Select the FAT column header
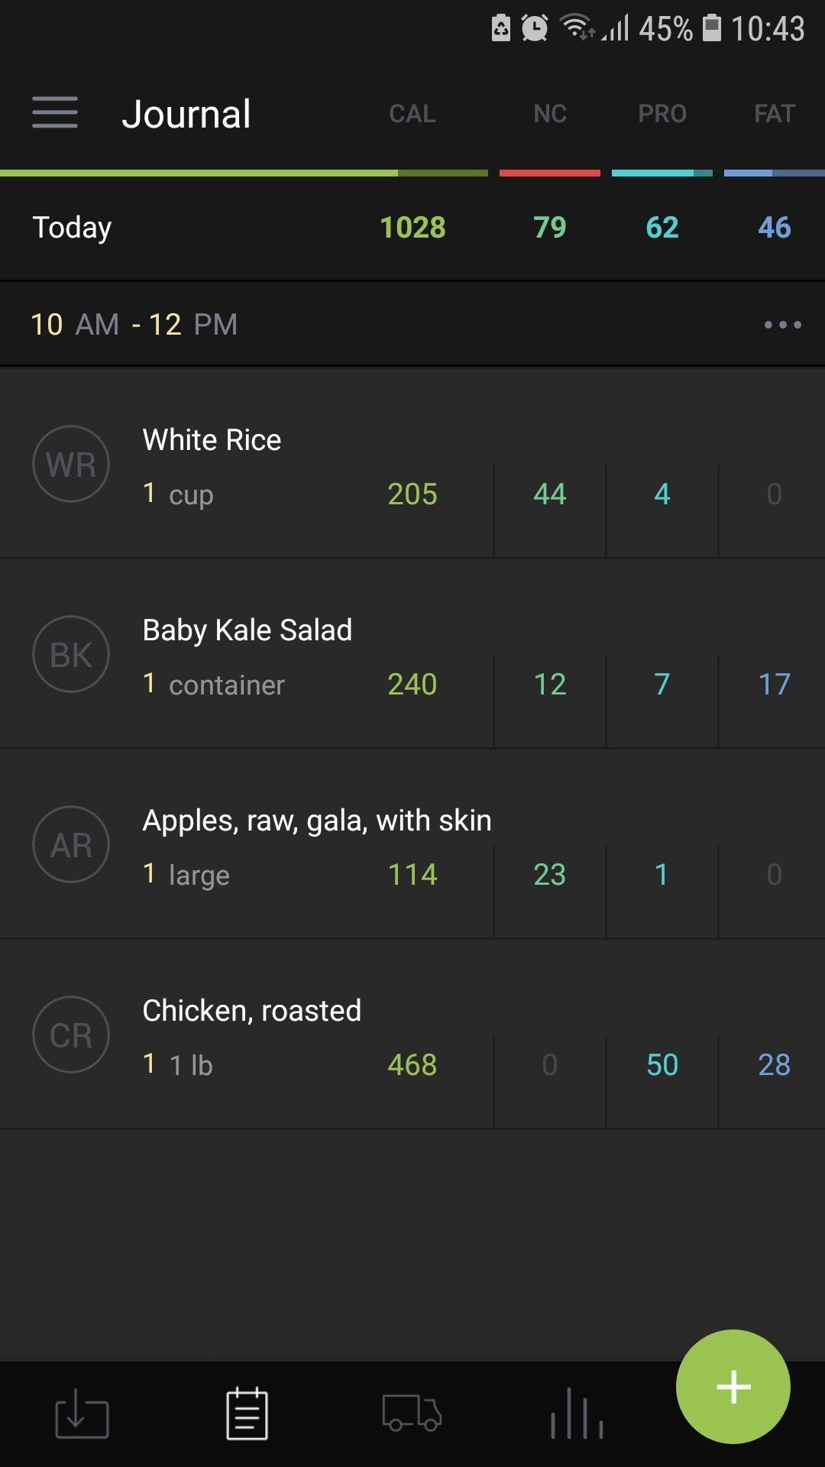825x1467 pixels. [x=775, y=114]
